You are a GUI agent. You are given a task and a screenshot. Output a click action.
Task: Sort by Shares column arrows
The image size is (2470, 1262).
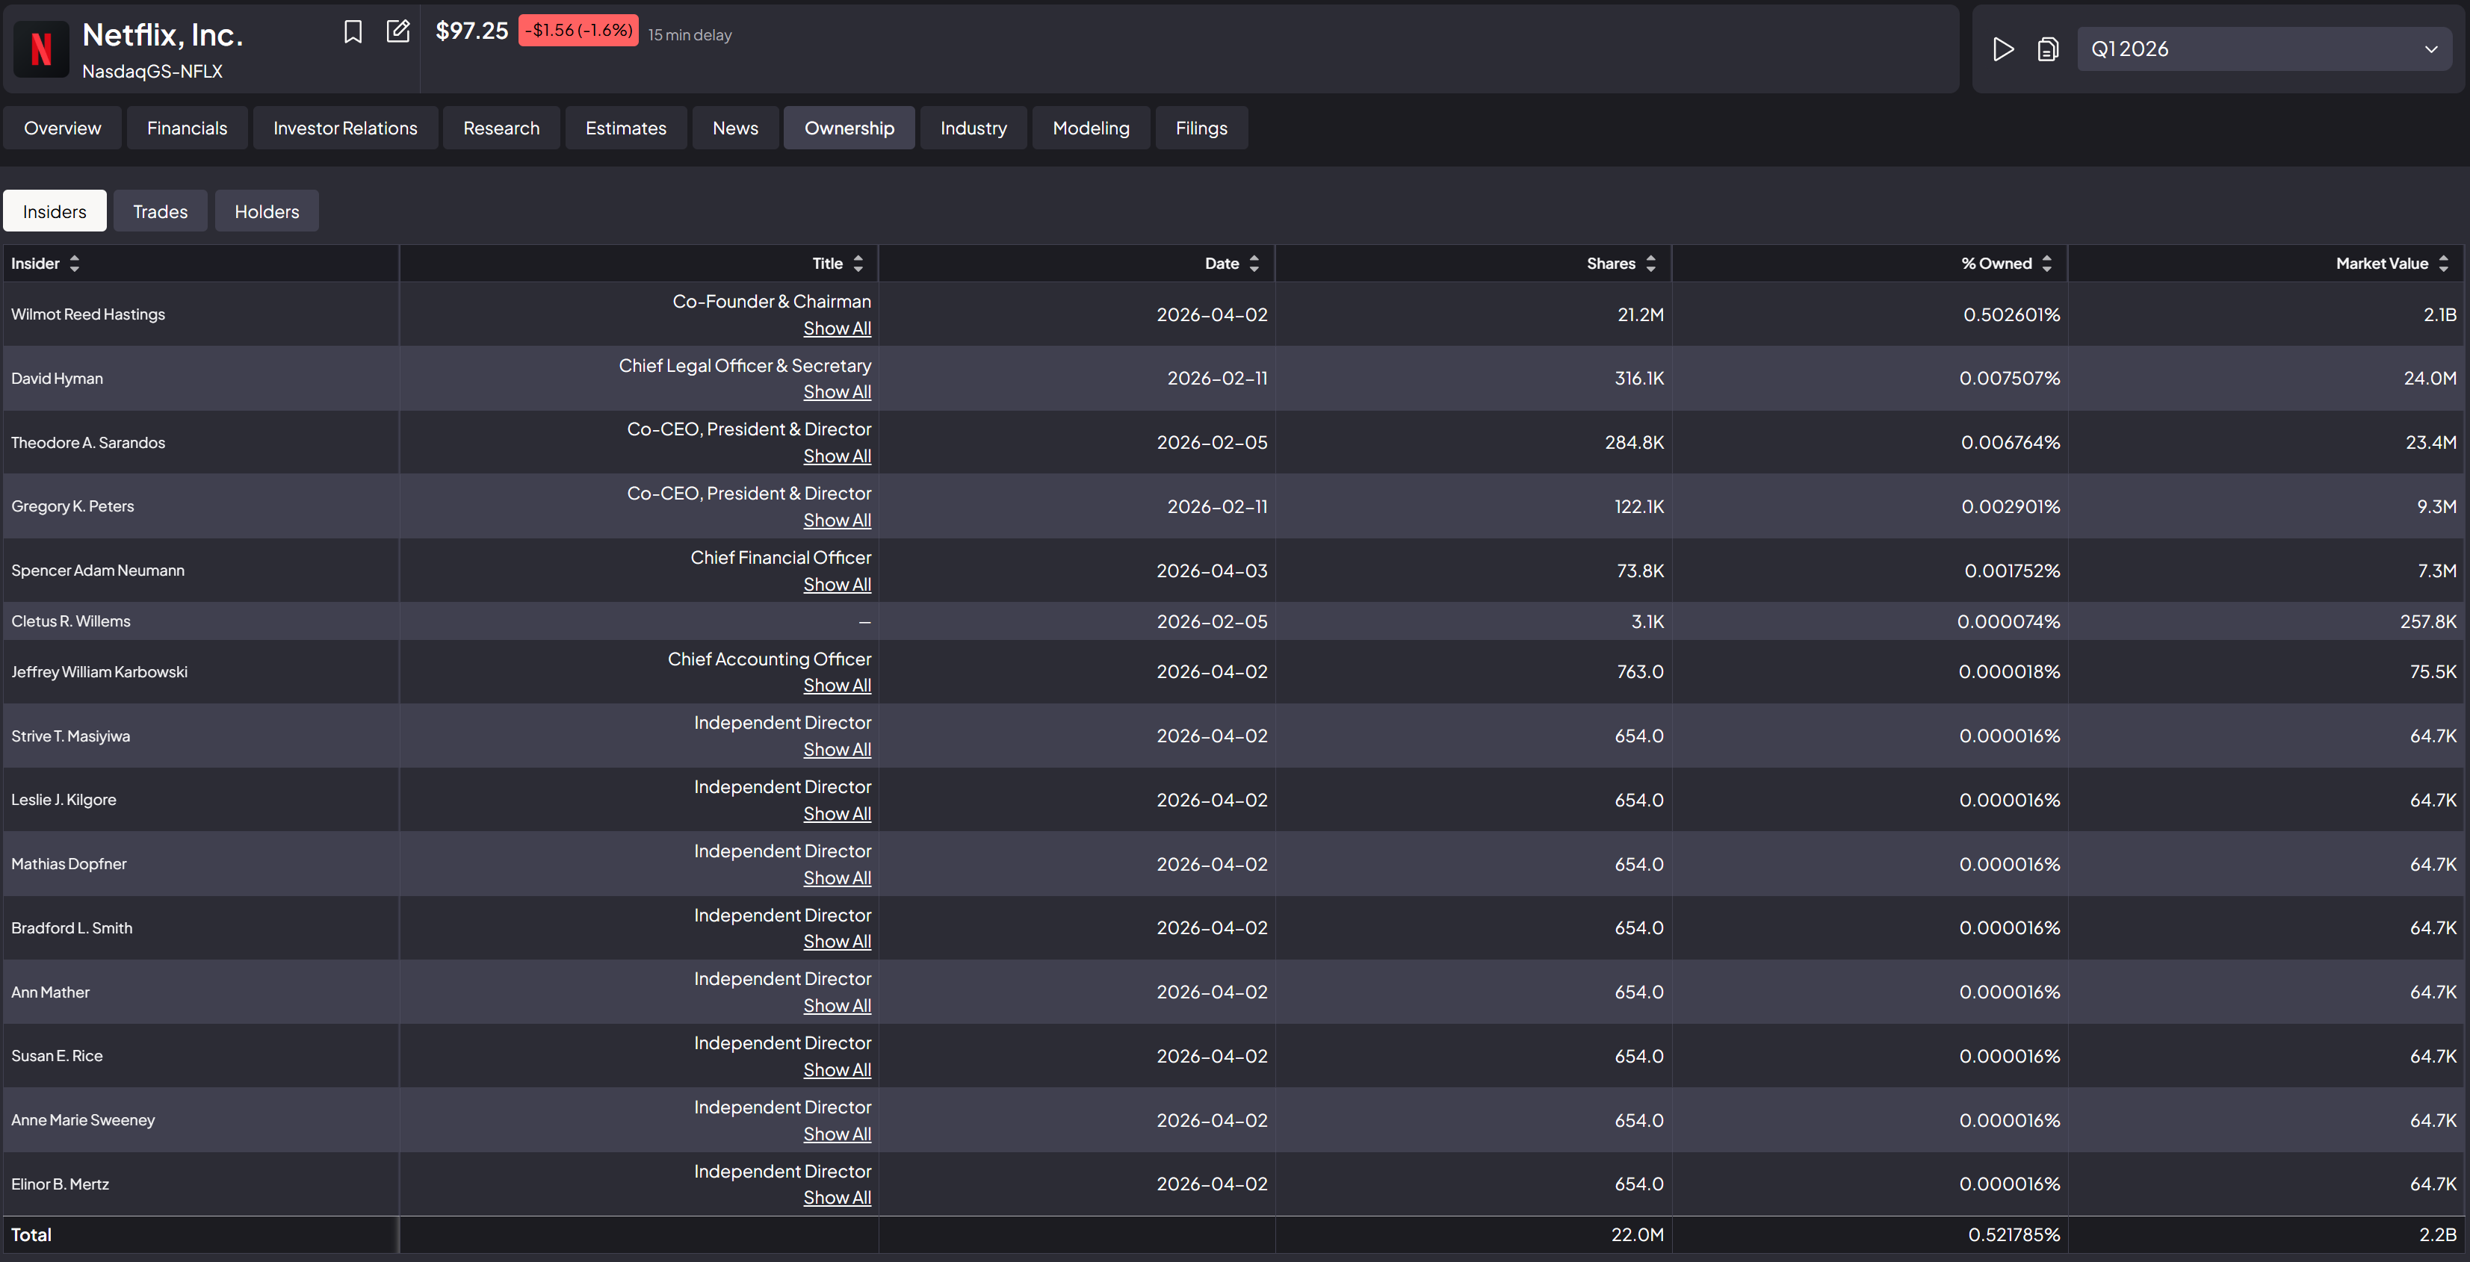click(x=1650, y=264)
